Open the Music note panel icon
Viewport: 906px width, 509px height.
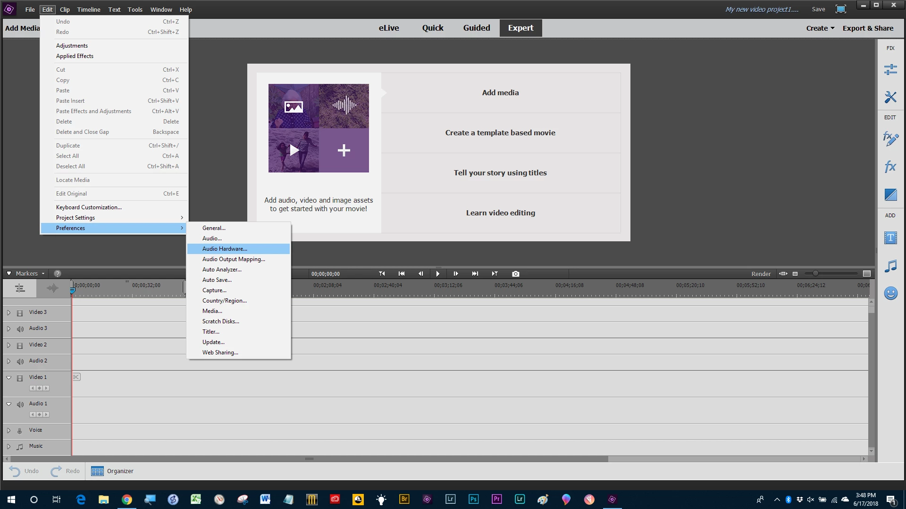point(890,266)
